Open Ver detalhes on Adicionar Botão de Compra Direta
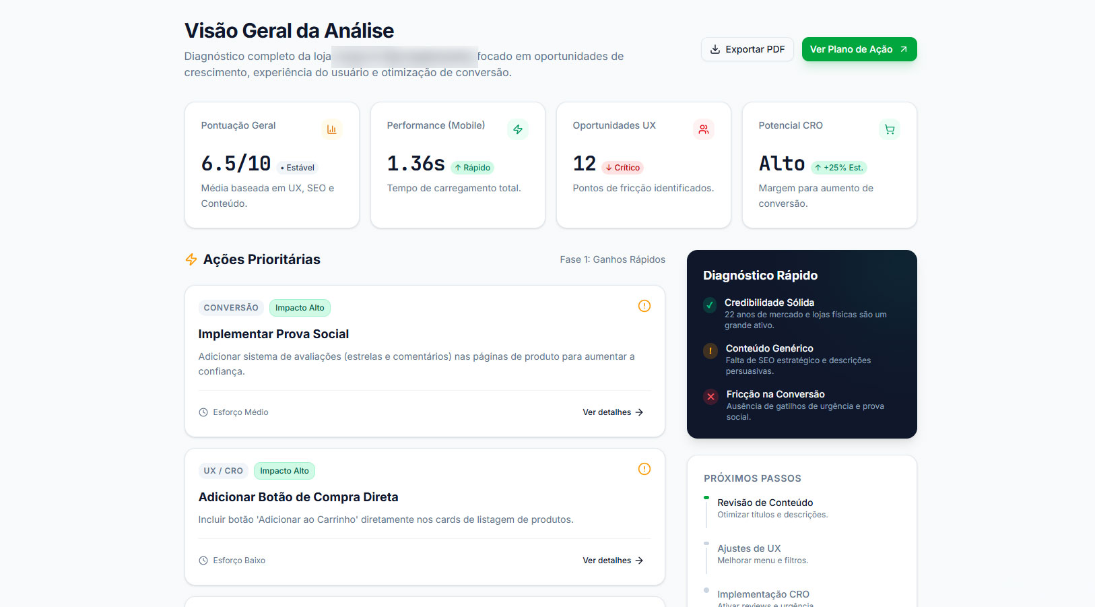 612,560
